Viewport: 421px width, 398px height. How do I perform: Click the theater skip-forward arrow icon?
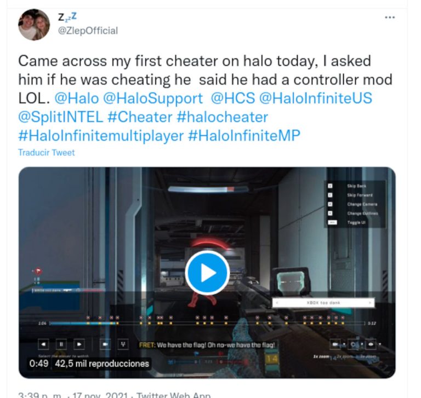[x=79, y=344]
